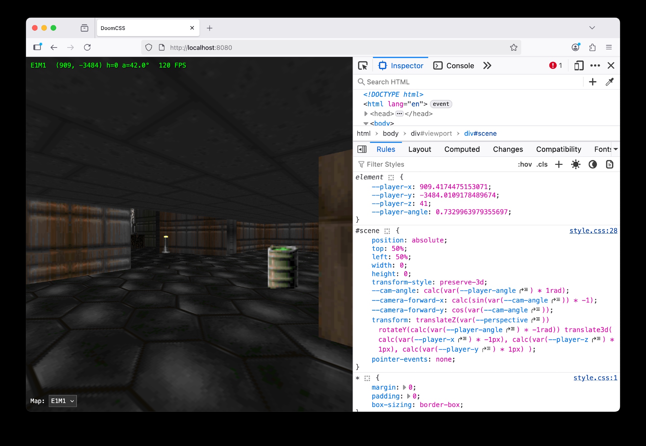Show more devtools tabs chevron
Viewport: 646px width, 446px height.
[487, 66]
